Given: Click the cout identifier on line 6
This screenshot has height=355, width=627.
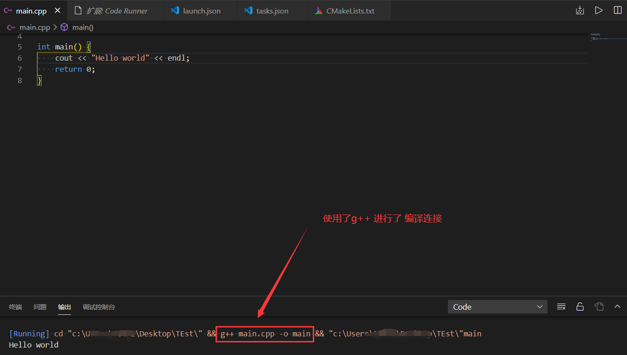Looking at the screenshot, I should click(64, 58).
